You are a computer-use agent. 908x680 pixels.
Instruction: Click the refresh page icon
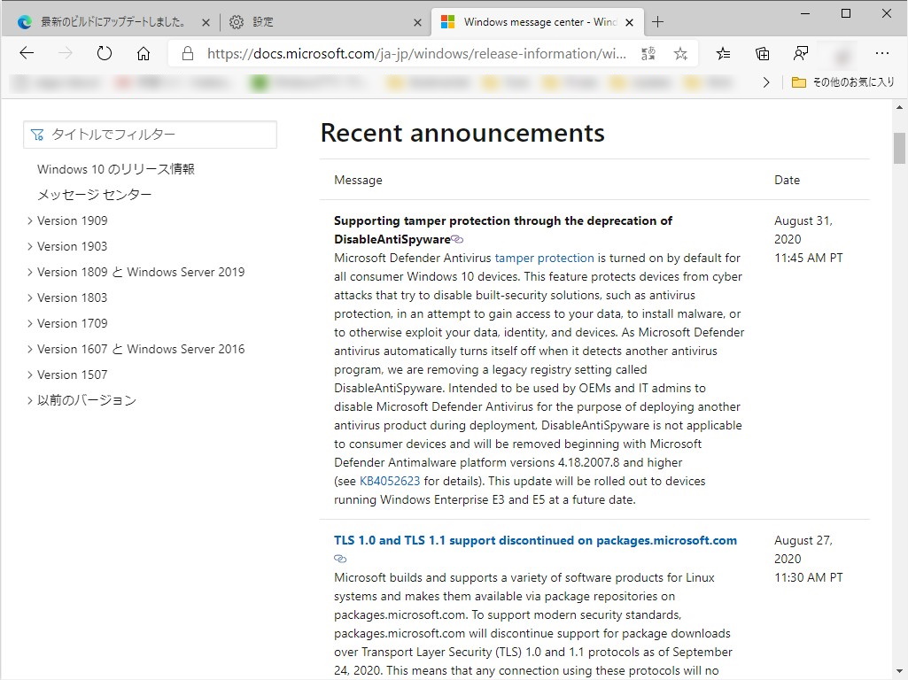pyautogui.click(x=105, y=54)
